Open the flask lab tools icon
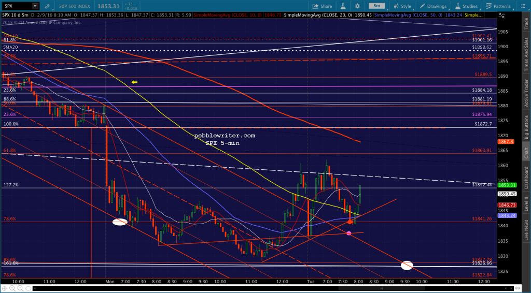Screen dimensions: 531x293 click(x=343, y=6)
